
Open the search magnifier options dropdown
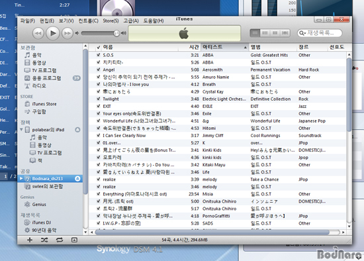point(302,33)
